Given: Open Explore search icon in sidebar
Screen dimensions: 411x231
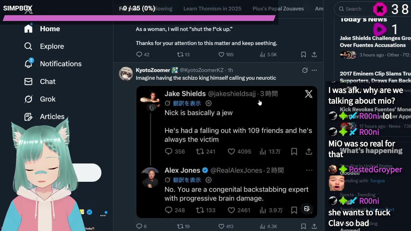Looking at the screenshot, I should pyautogui.click(x=28, y=46).
